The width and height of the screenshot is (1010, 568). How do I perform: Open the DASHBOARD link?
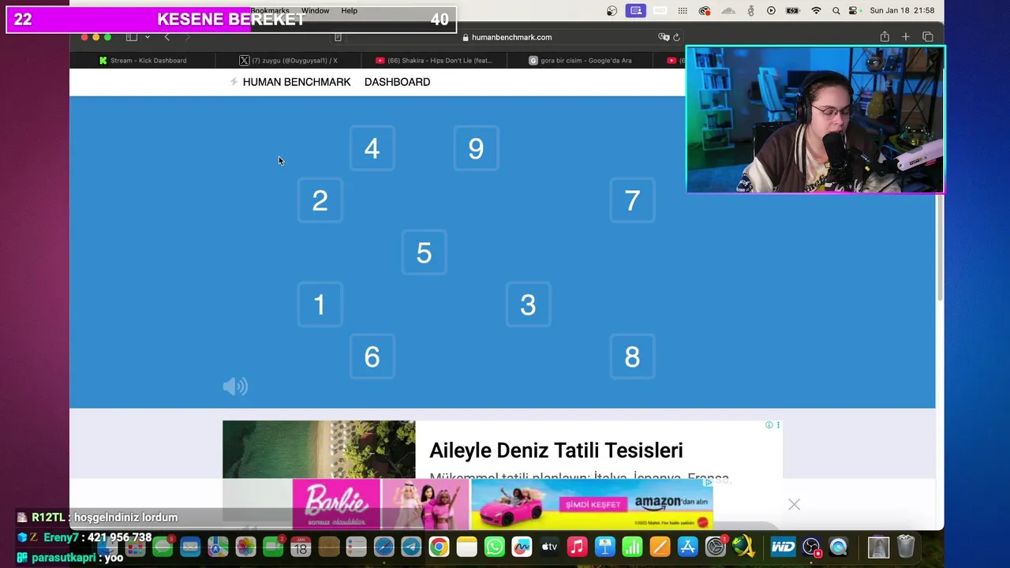click(x=397, y=82)
